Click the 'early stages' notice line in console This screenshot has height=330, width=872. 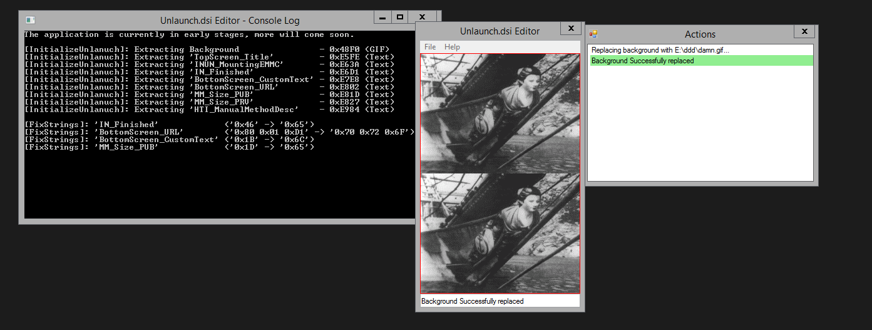190,34
